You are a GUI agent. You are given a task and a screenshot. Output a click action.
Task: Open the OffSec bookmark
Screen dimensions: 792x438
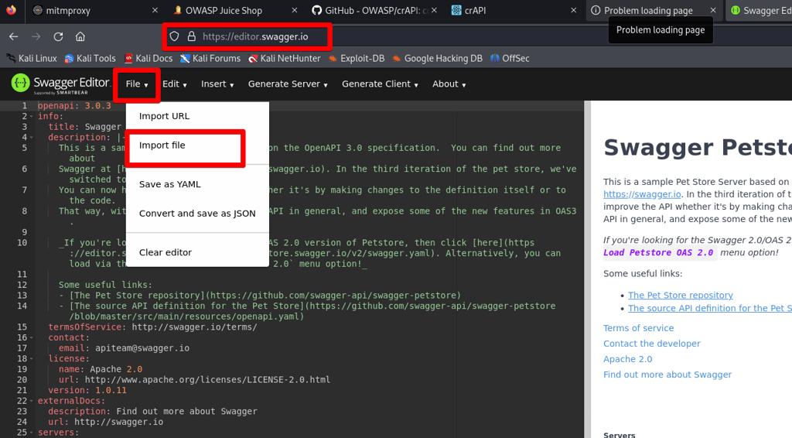pos(510,58)
